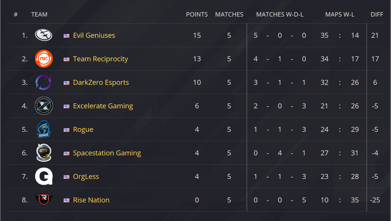Click the Excelerate Gaming X logo
Screen dimensions: 391x221
(44, 106)
